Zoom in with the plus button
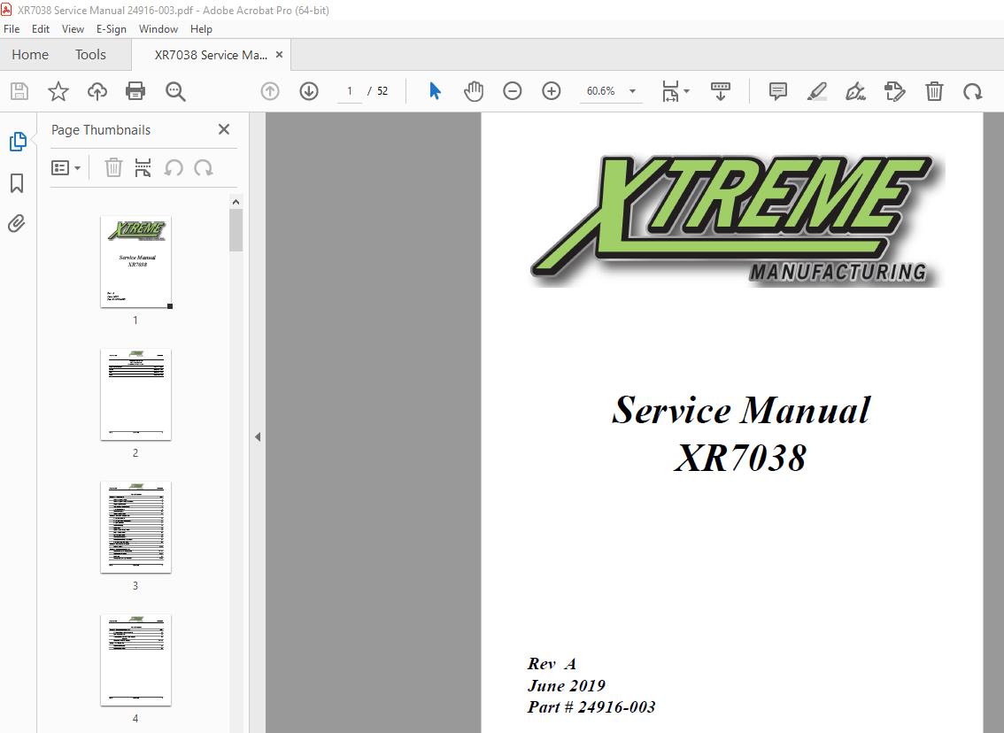 click(551, 91)
